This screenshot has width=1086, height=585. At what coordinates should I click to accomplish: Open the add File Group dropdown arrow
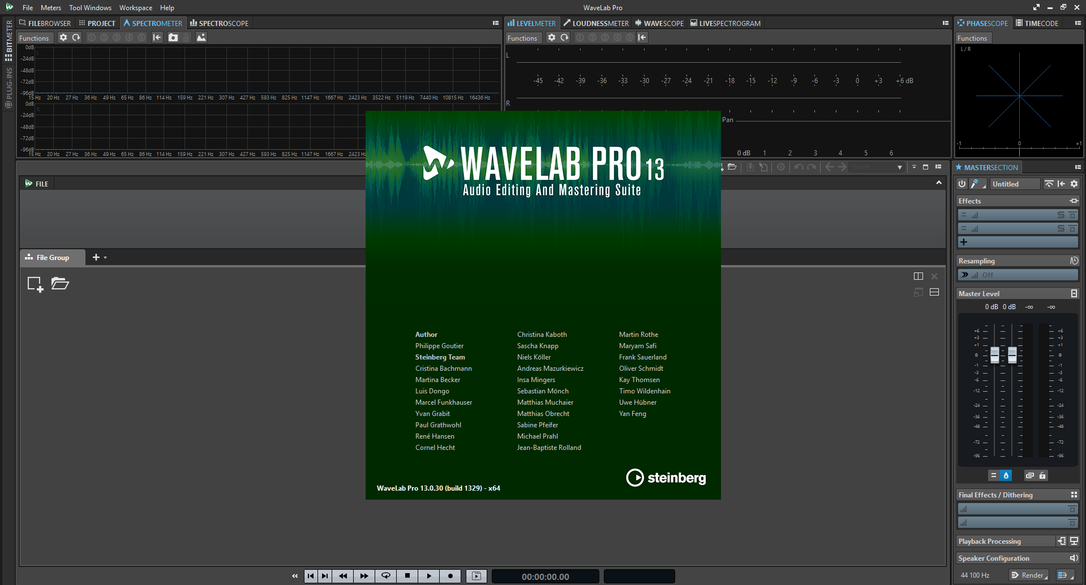pyautogui.click(x=105, y=258)
